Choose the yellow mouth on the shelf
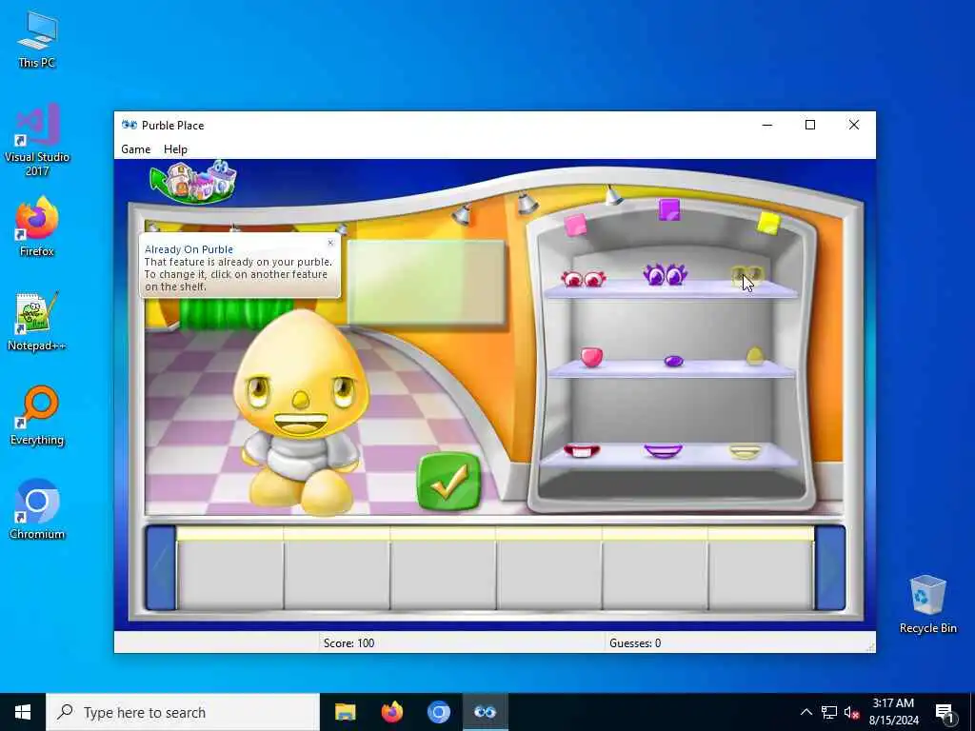This screenshot has width=975, height=731. click(x=745, y=450)
